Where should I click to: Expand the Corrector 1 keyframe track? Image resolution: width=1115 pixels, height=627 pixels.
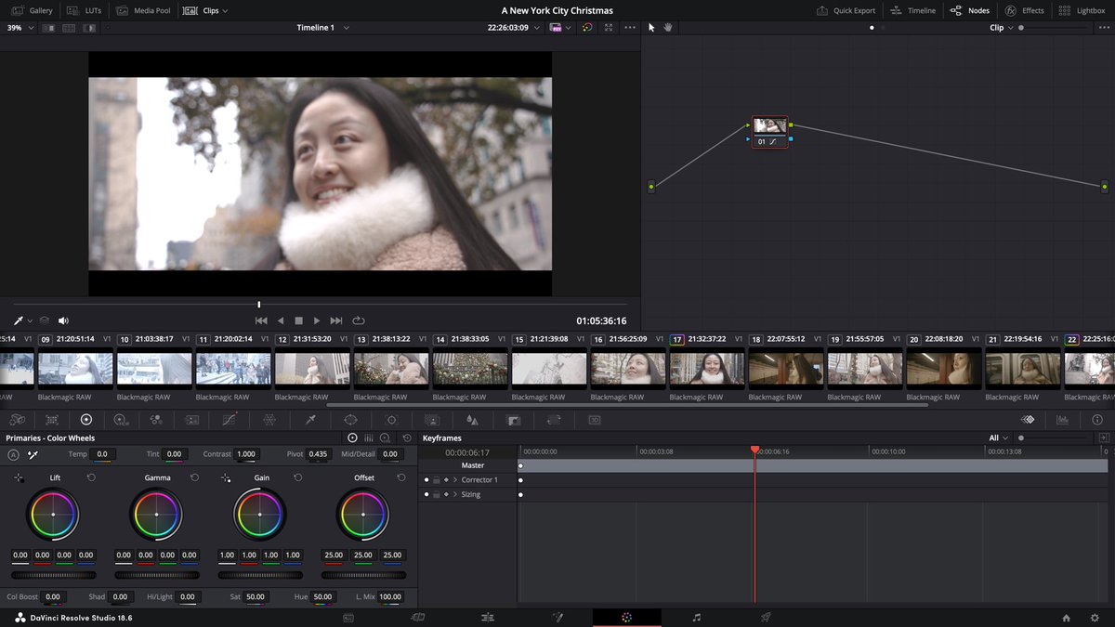pos(455,480)
